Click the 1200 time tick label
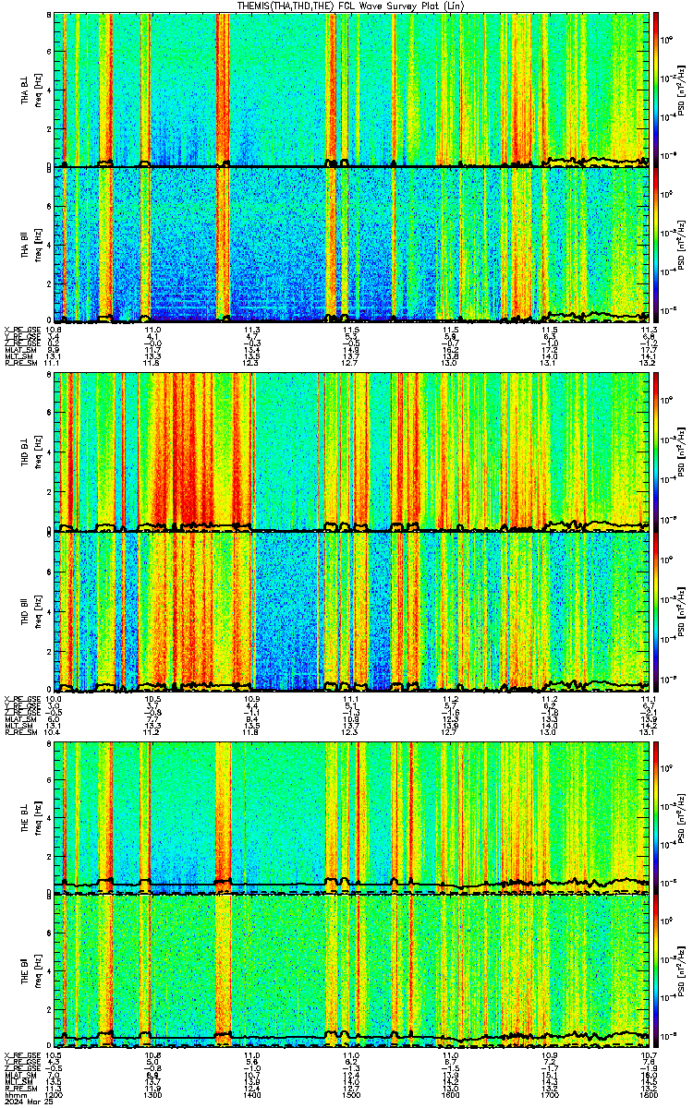The height and width of the screenshot is (1108, 693). [x=55, y=1095]
